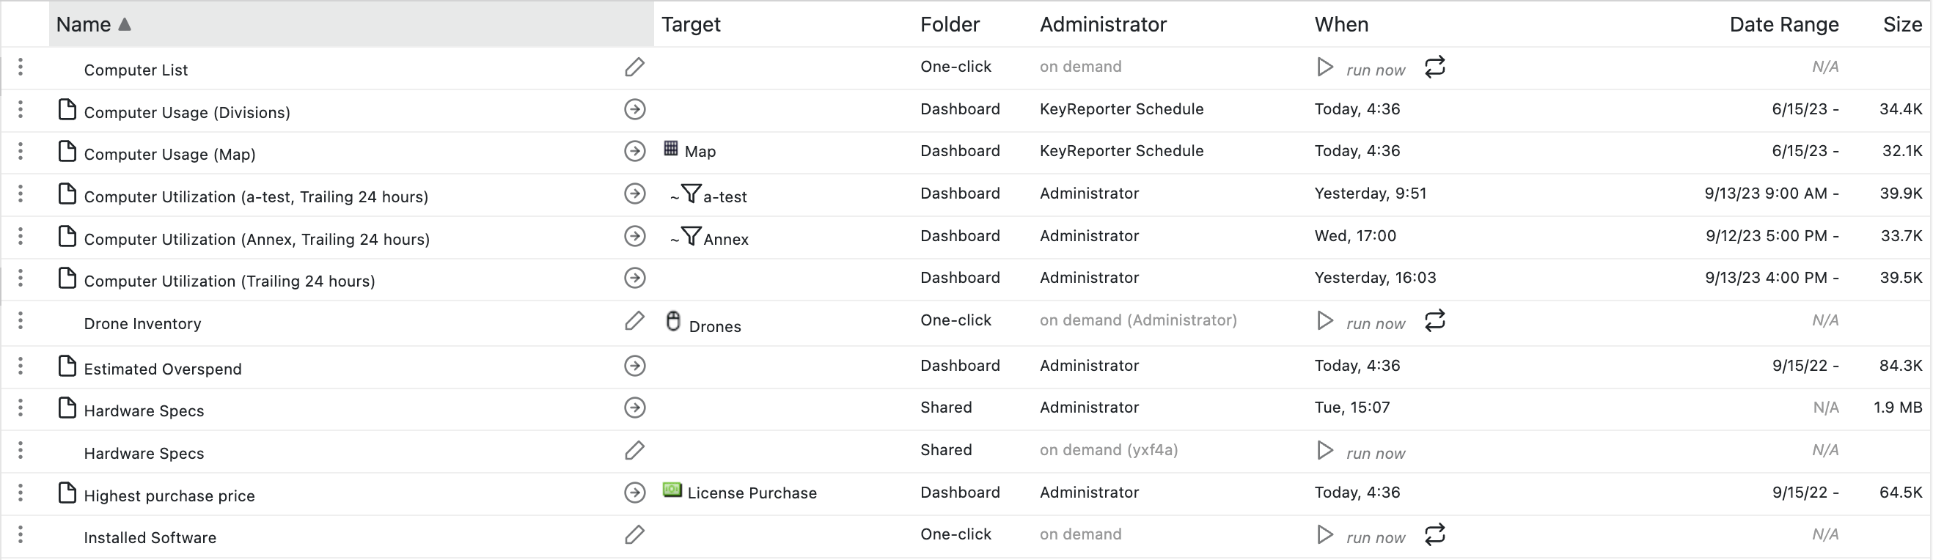Select the Computer Utilization (Trailing 24 hours) row name
Screen dimensions: 1933x560
point(229,281)
